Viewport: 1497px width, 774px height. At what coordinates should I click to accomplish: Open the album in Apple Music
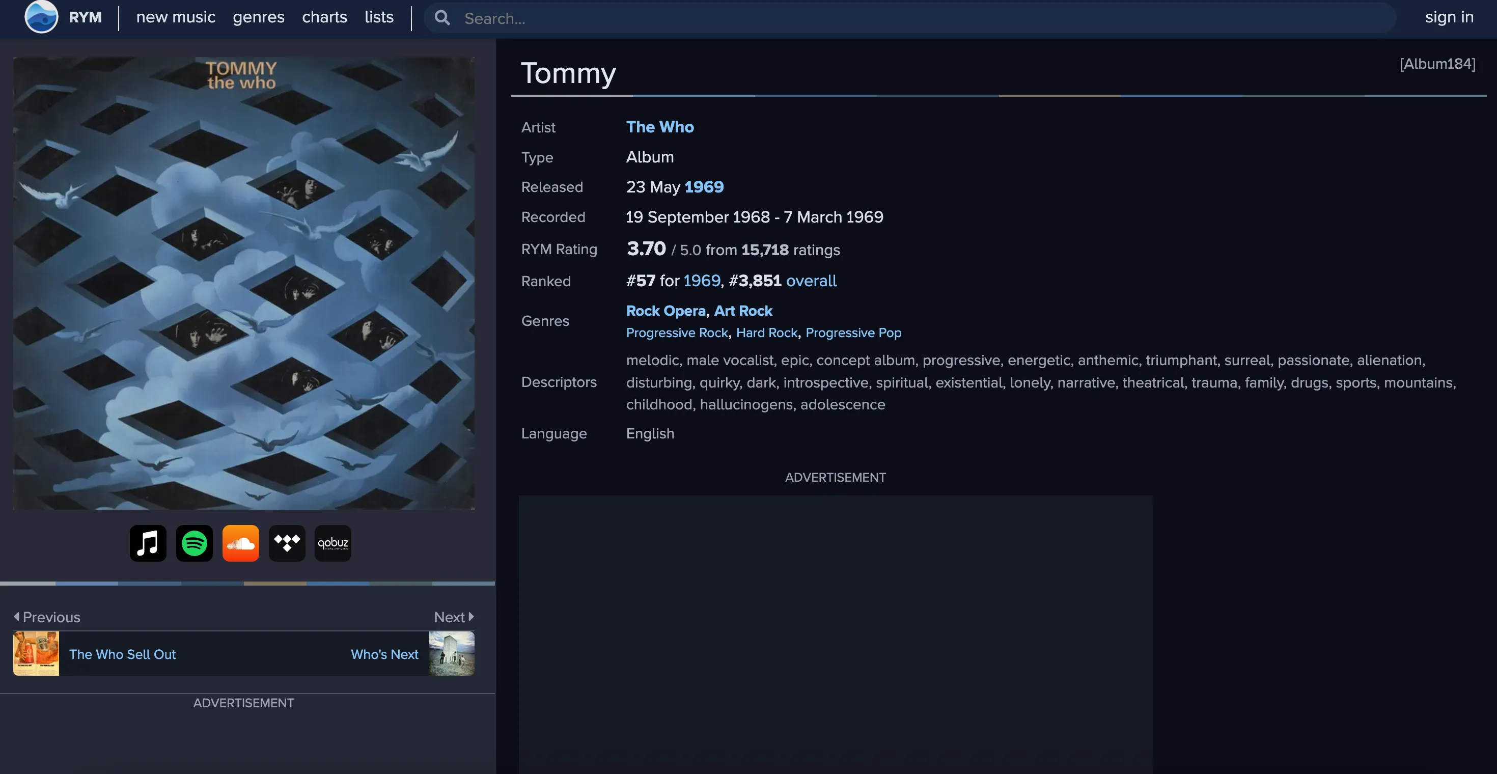tap(147, 543)
